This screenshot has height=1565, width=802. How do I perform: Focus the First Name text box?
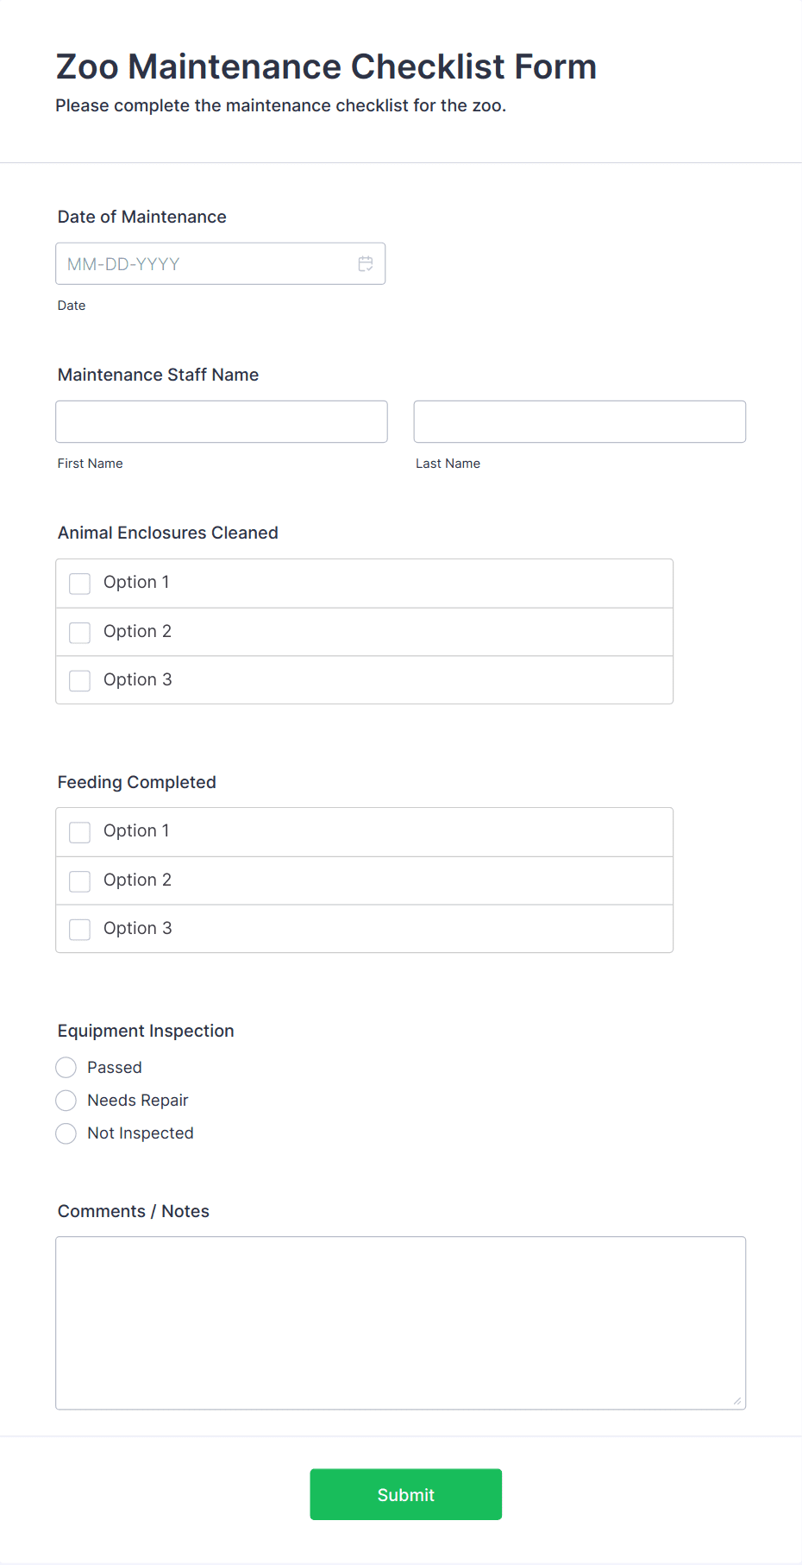pyautogui.click(x=222, y=421)
